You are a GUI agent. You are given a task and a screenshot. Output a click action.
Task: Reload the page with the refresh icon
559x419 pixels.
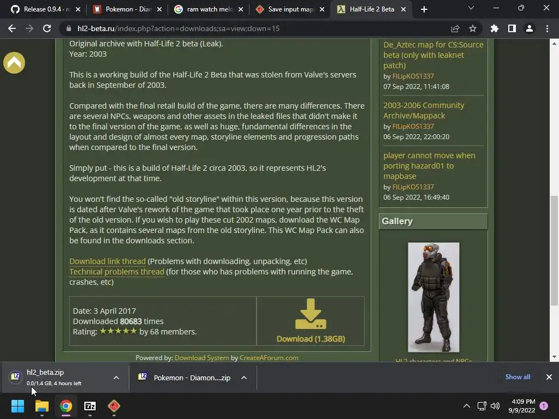pyautogui.click(x=47, y=28)
